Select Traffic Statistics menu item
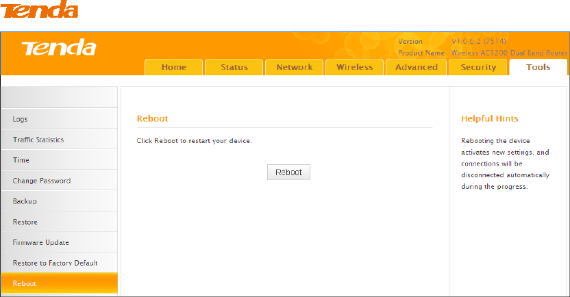Screen dimensions: 570x297 click(x=59, y=140)
